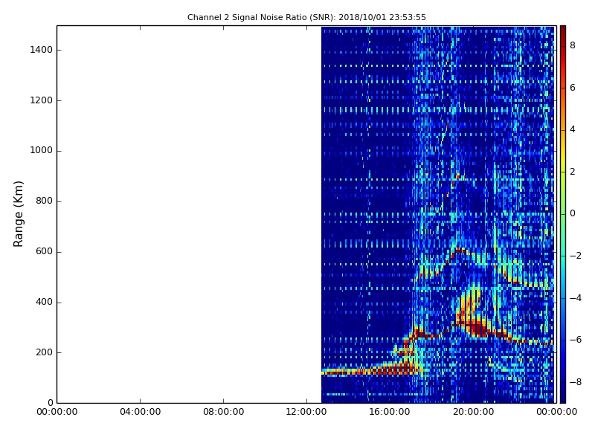Click the colorbar value 2 label
The height and width of the screenshot is (446, 595).
coord(573,172)
